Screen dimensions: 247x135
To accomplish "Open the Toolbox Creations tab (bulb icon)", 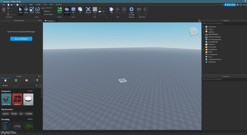I will point(37,80).
